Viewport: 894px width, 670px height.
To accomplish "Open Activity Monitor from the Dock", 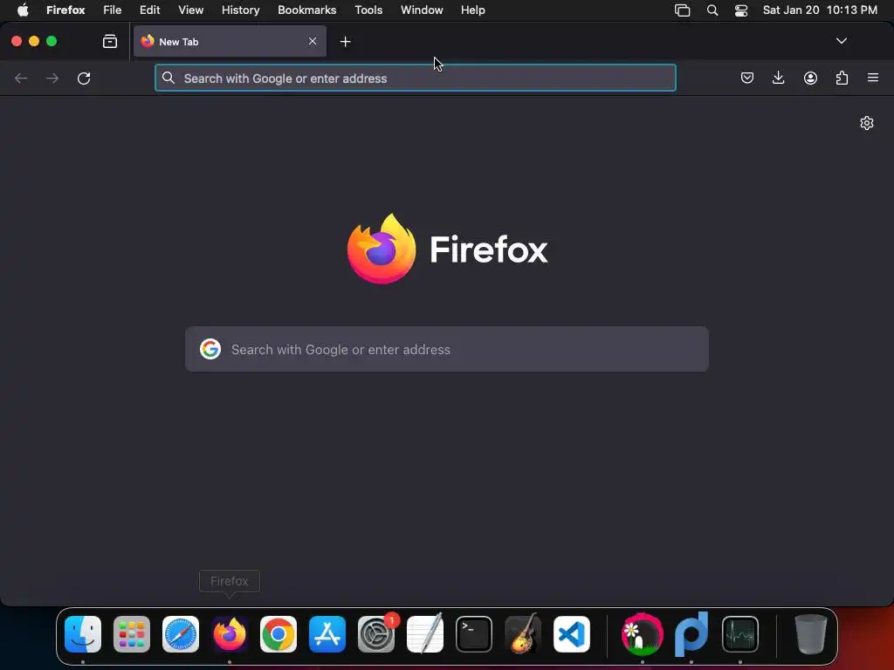I will click(x=740, y=633).
